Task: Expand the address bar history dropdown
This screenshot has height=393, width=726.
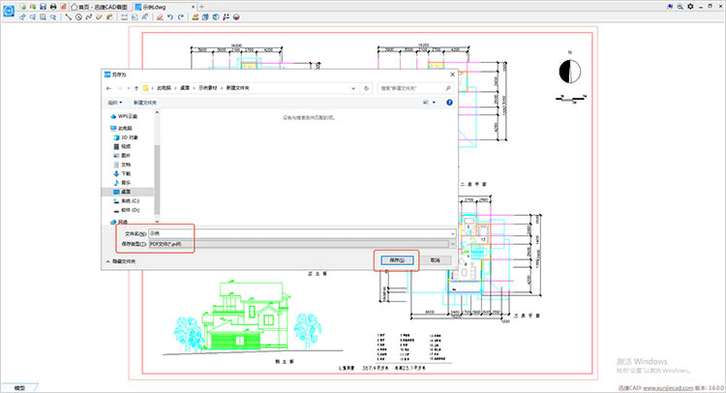Action: [353, 88]
